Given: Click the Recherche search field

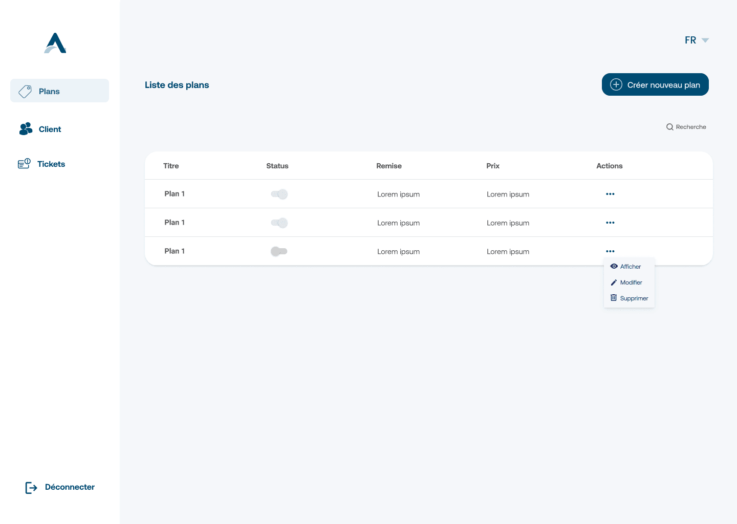Looking at the screenshot, I should pyautogui.click(x=686, y=127).
